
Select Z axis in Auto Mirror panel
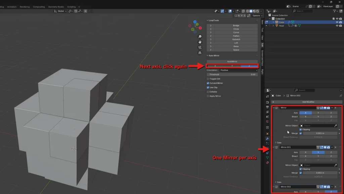pos(249,66)
